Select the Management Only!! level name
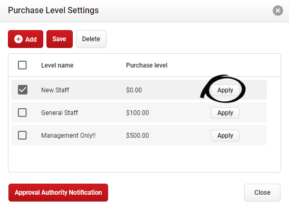 pyautogui.click(x=69, y=136)
